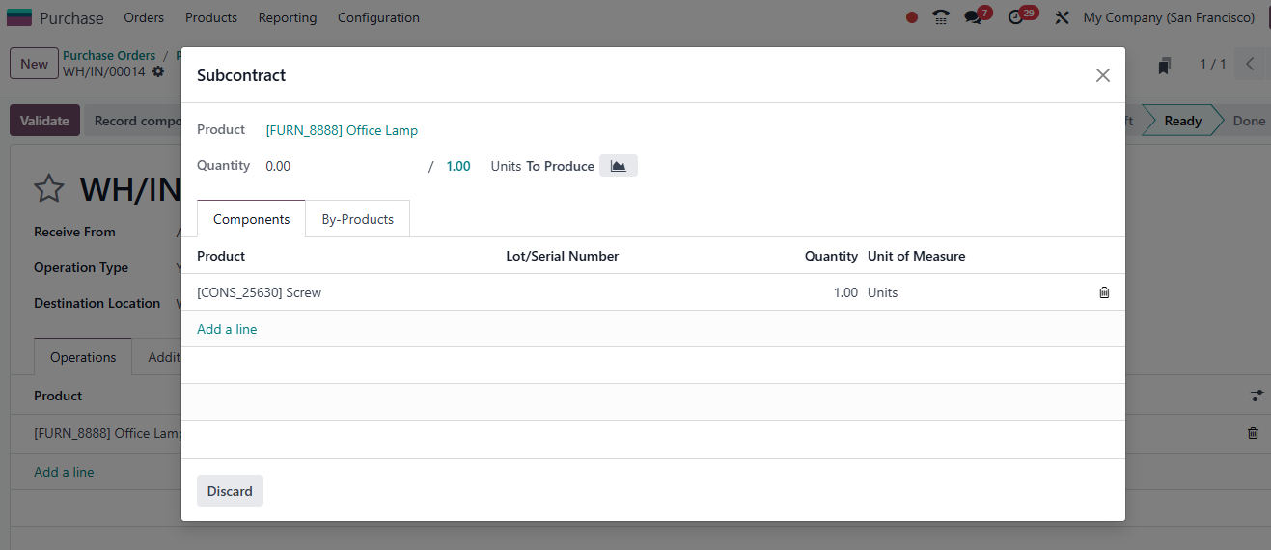Viewport: 1271px width, 550px height.
Task: Click the New button
Action: coord(34,64)
